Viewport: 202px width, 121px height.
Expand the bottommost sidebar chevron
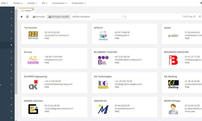click(11, 118)
